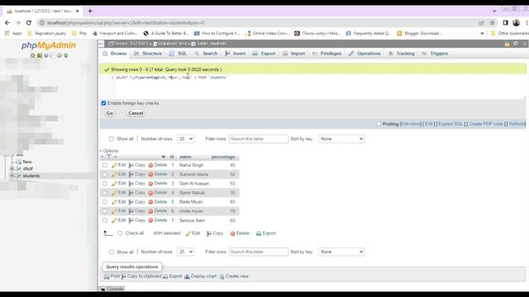Bookmark this page with the star icon
Image resolution: width=529 pixels, height=297 pixels.
pos(493,23)
